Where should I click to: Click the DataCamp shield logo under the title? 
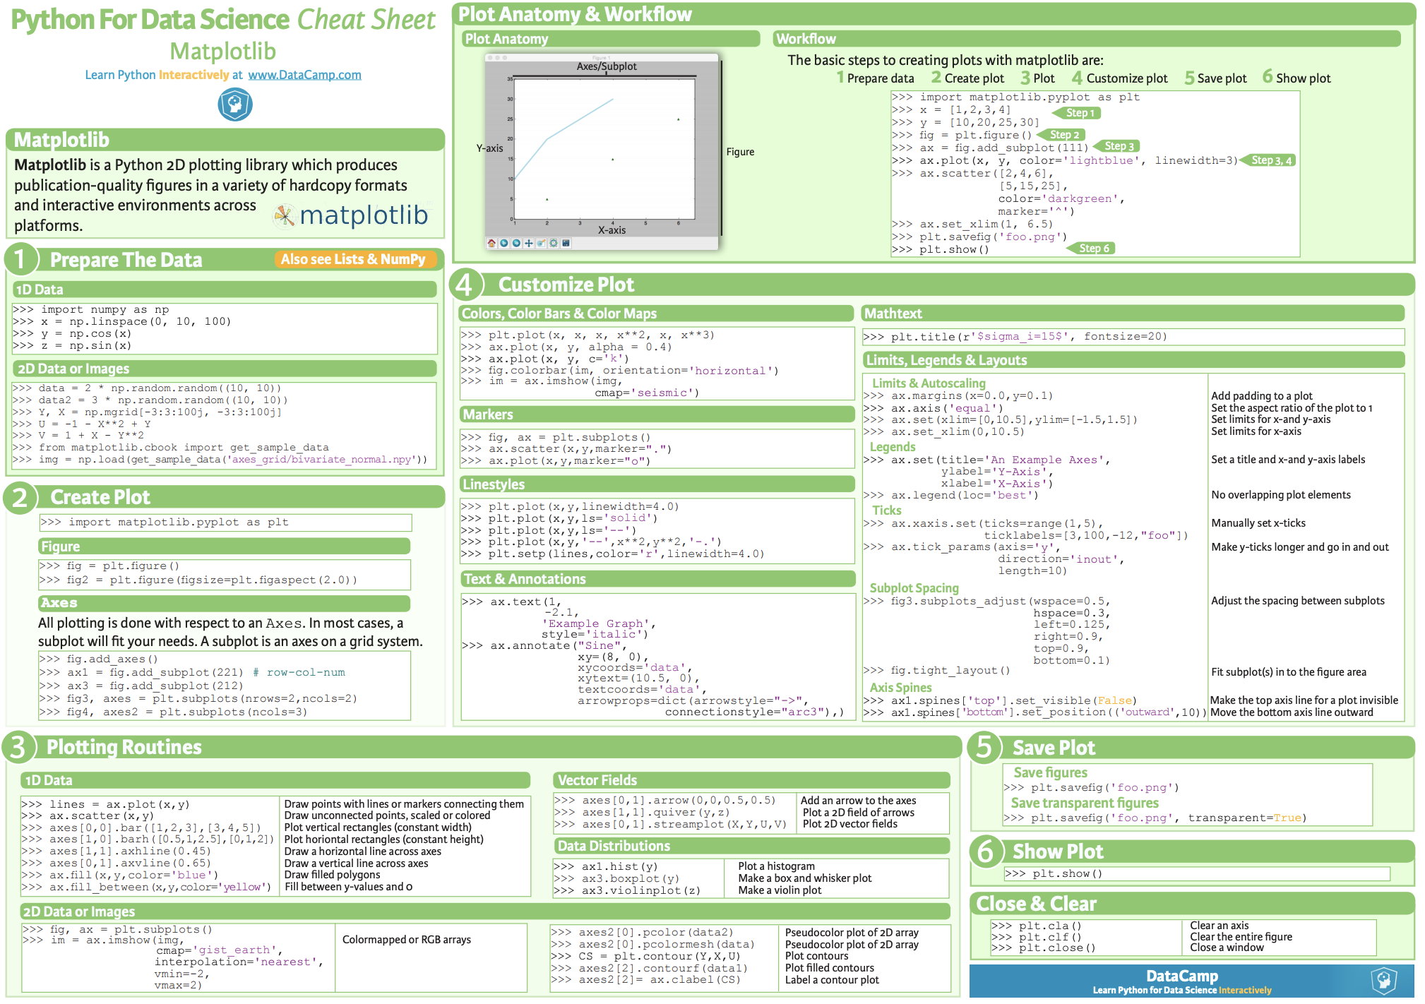pyautogui.click(x=235, y=105)
